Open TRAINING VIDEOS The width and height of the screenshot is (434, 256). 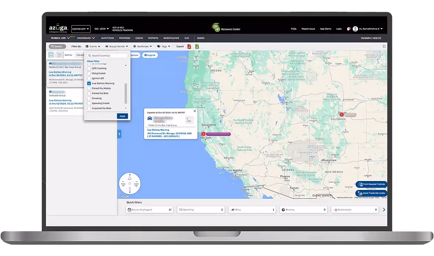click(370, 38)
